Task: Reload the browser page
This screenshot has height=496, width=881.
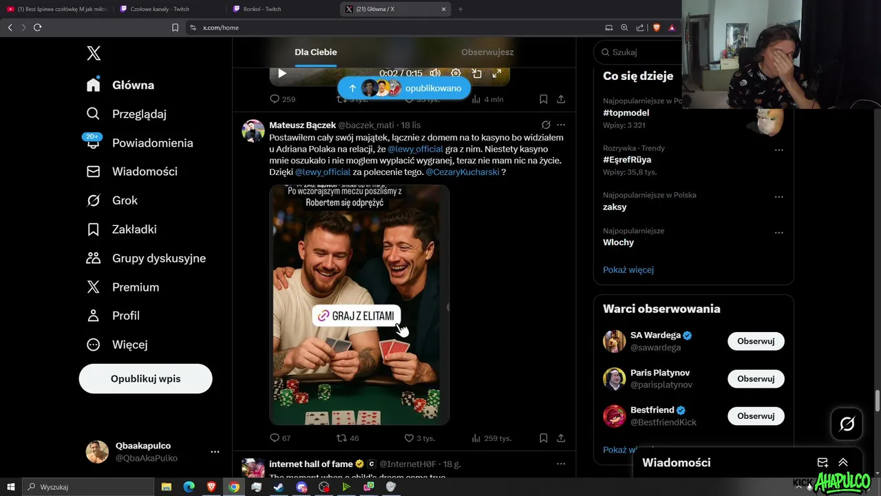Action: coord(38,28)
